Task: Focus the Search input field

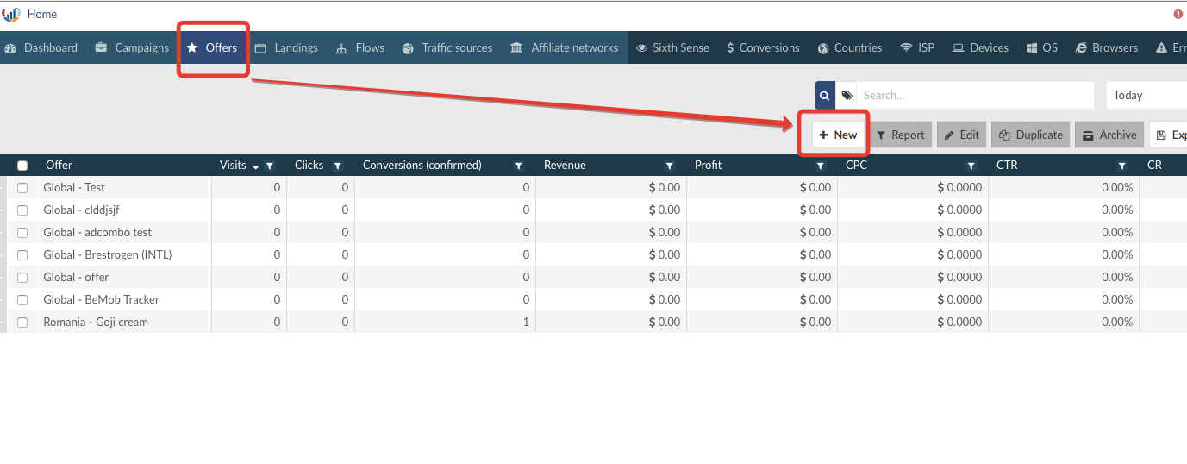Action: point(975,96)
